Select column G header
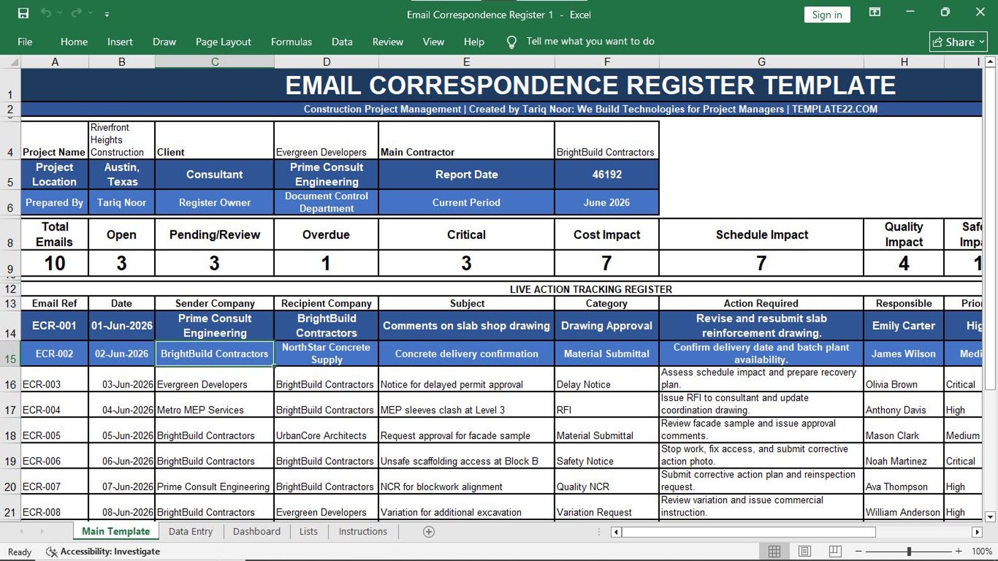Viewport: 998px width, 561px height. [x=761, y=62]
